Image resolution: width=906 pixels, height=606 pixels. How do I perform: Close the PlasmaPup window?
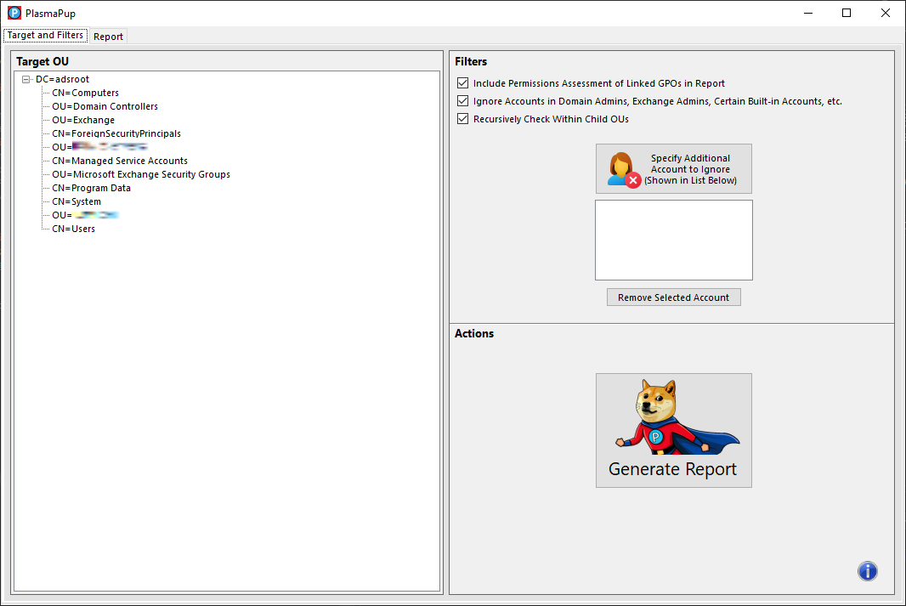(x=886, y=13)
